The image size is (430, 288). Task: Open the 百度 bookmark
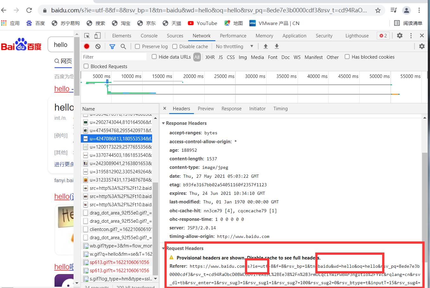tap(35, 23)
